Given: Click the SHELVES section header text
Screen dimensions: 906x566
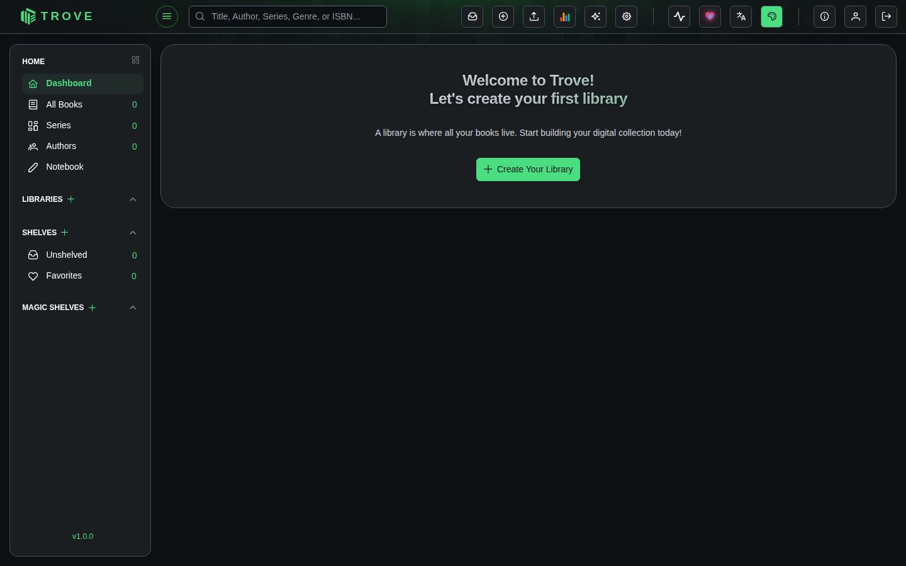Looking at the screenshot, I should 39,233.
